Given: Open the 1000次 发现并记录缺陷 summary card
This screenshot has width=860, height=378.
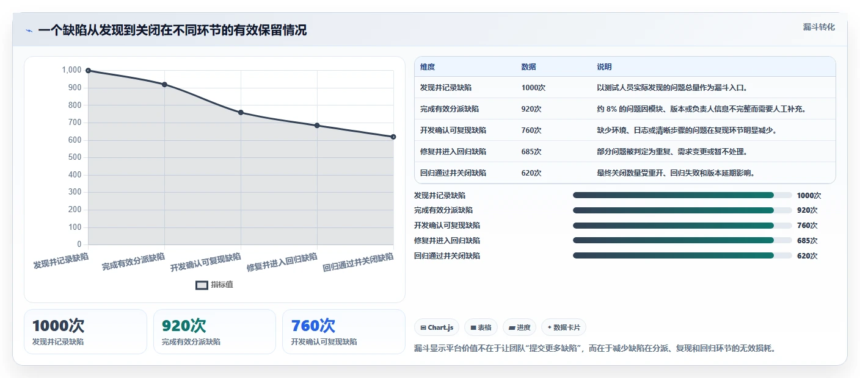Looking at the screenshot, I should 86,332.
